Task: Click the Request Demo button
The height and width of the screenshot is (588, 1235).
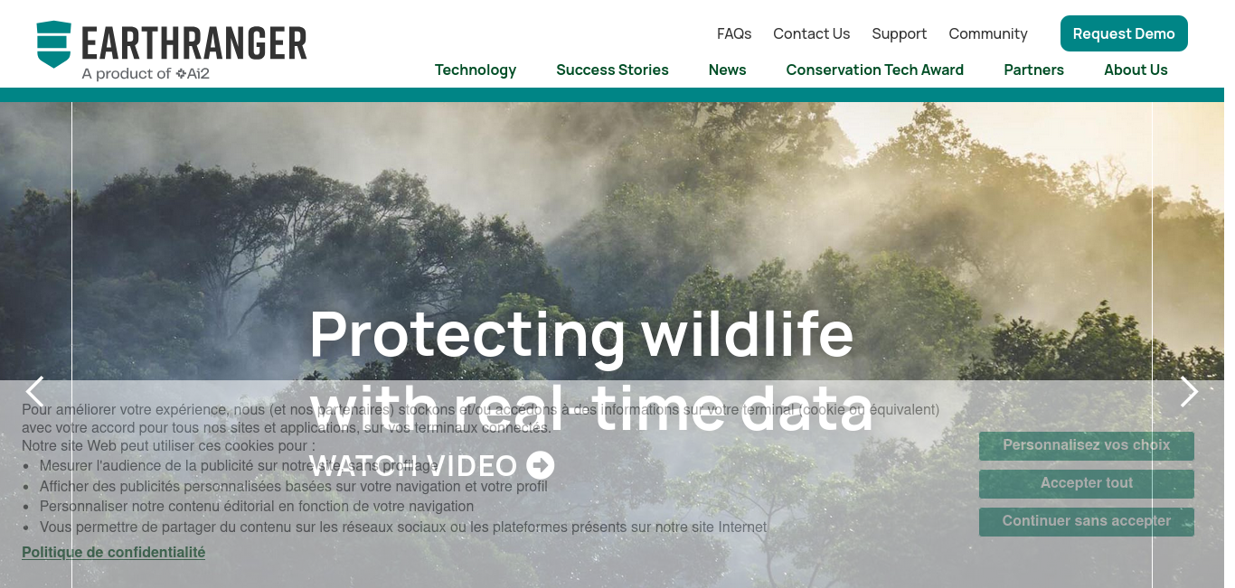Action: [x=1124, y=33]
